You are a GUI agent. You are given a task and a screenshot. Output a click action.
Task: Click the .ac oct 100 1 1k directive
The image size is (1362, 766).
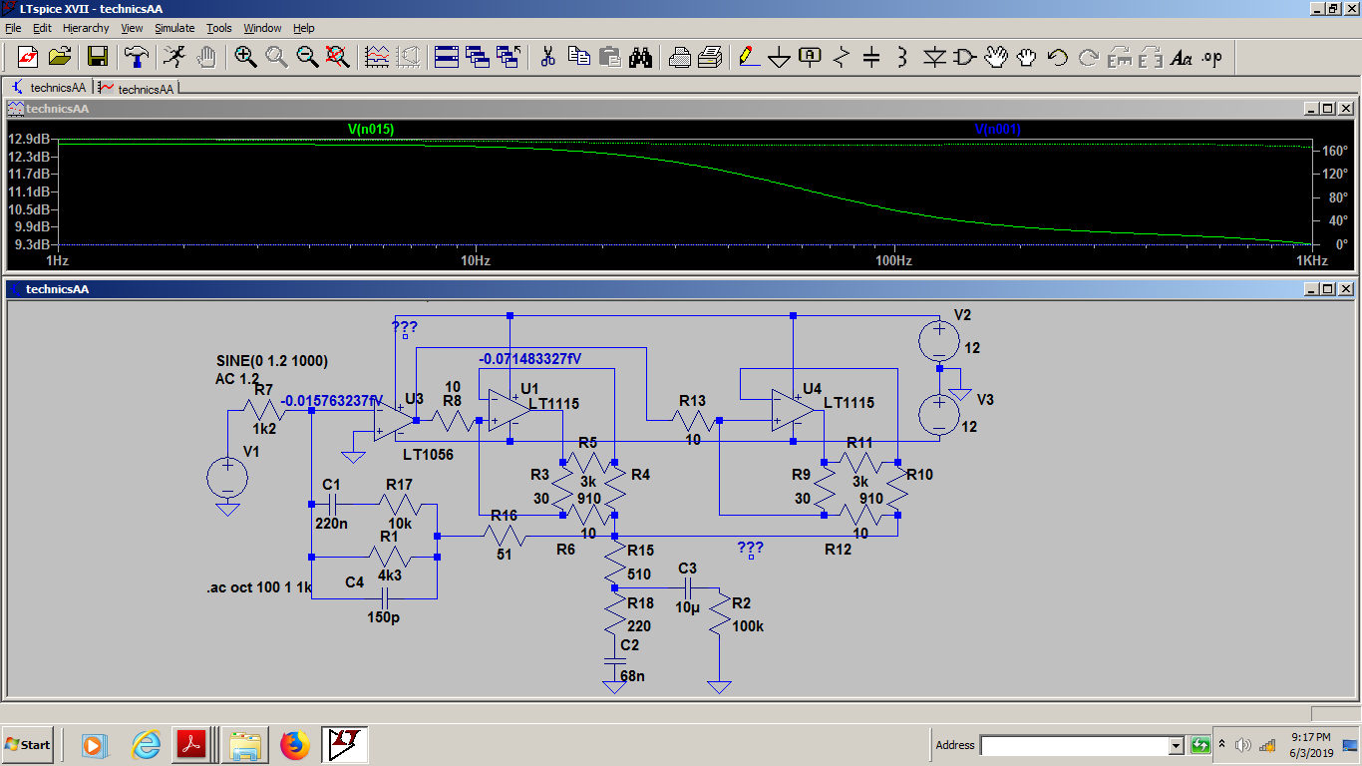[259, 587]
